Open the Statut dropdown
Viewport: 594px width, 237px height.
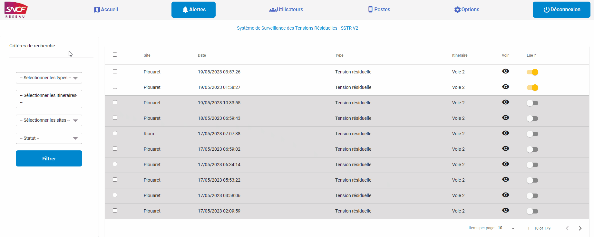(x=49, y=138)
